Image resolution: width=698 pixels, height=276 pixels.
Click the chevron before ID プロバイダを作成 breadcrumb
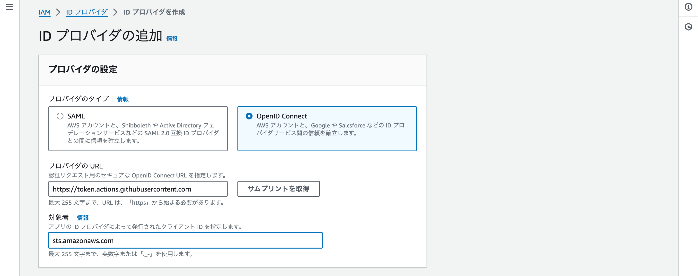tap(115, 12)
